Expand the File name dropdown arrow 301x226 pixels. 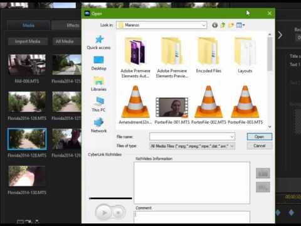pos(232,137)
